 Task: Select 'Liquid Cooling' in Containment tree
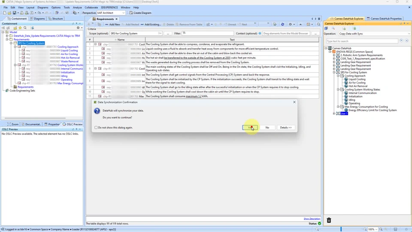point(69,51)
